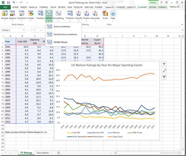Open the Description sheet tab
Viewport: 186px width, 156px height.
[43, 153]
